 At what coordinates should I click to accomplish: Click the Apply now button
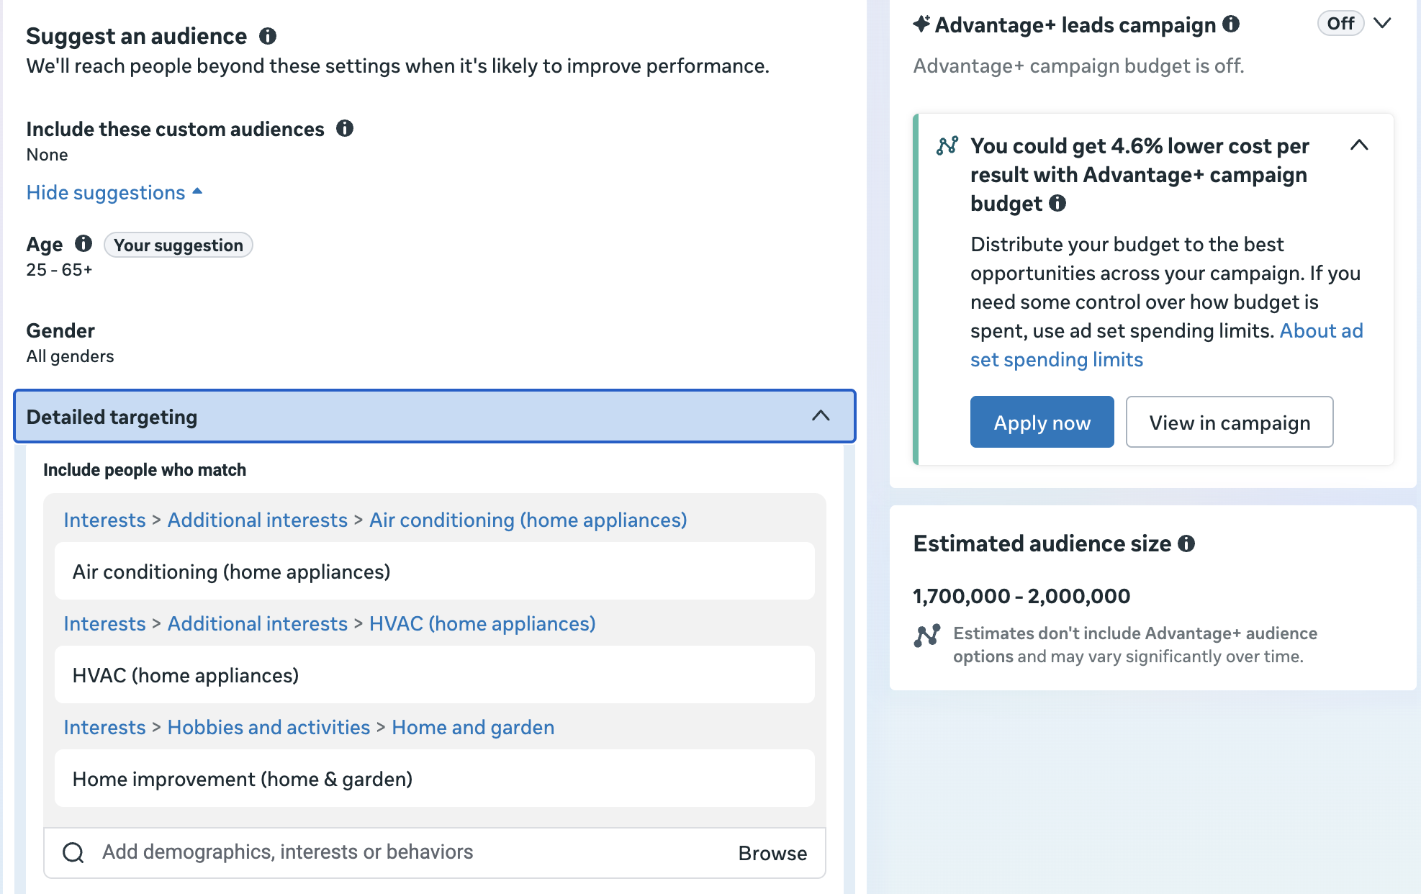point(1042,422)
